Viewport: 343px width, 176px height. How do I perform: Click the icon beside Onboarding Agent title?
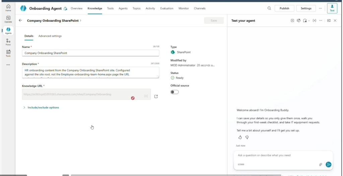pos(65,8)
